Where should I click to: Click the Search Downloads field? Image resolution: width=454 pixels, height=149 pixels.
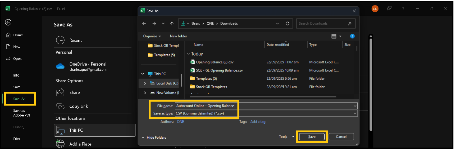pos(326,24)
